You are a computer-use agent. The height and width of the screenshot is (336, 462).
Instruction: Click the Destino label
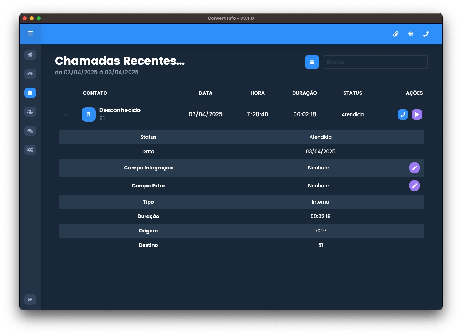(x=148, y=245)
